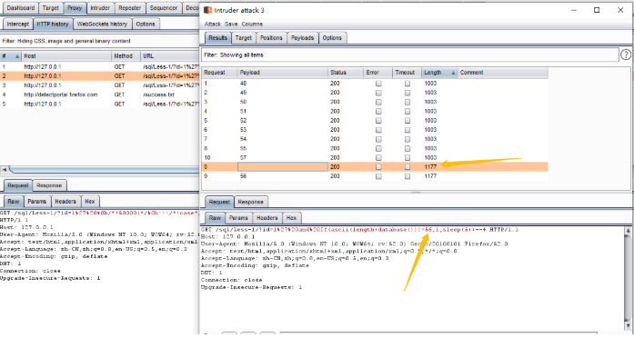The height and width of the screenshot is (338, 634).
Task: Click the scroll-up arrow in Intruder request viewer
Action: [x=628, y=231]
